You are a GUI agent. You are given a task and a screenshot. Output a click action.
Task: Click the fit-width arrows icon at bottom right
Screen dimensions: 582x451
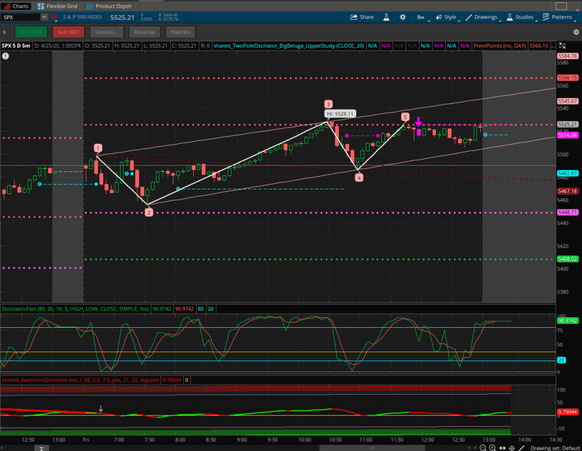(503, 448)
